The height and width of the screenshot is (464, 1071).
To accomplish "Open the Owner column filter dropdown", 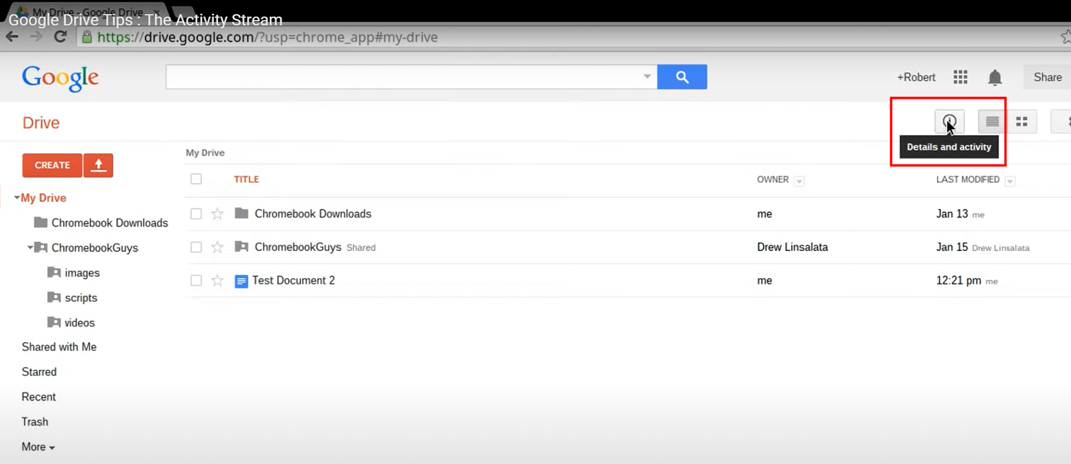I will [799, 181].
